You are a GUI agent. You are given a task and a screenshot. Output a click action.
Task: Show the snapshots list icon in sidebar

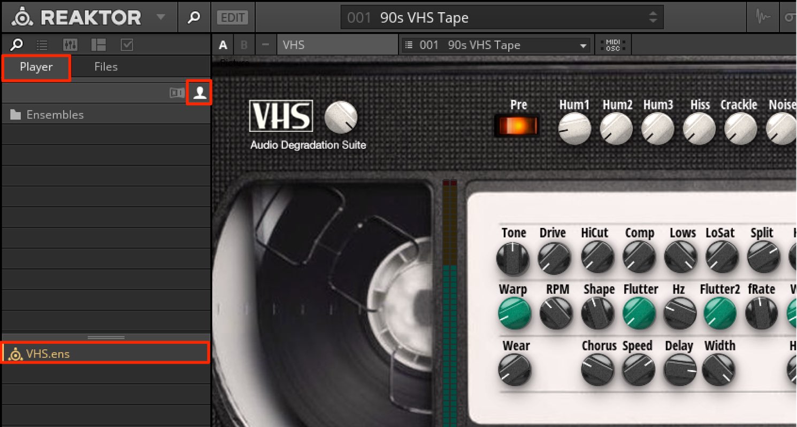pos(42,45)
